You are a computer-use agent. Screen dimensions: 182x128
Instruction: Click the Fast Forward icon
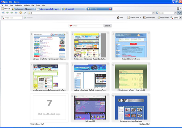pyautogui.click(x=16, y=13)
